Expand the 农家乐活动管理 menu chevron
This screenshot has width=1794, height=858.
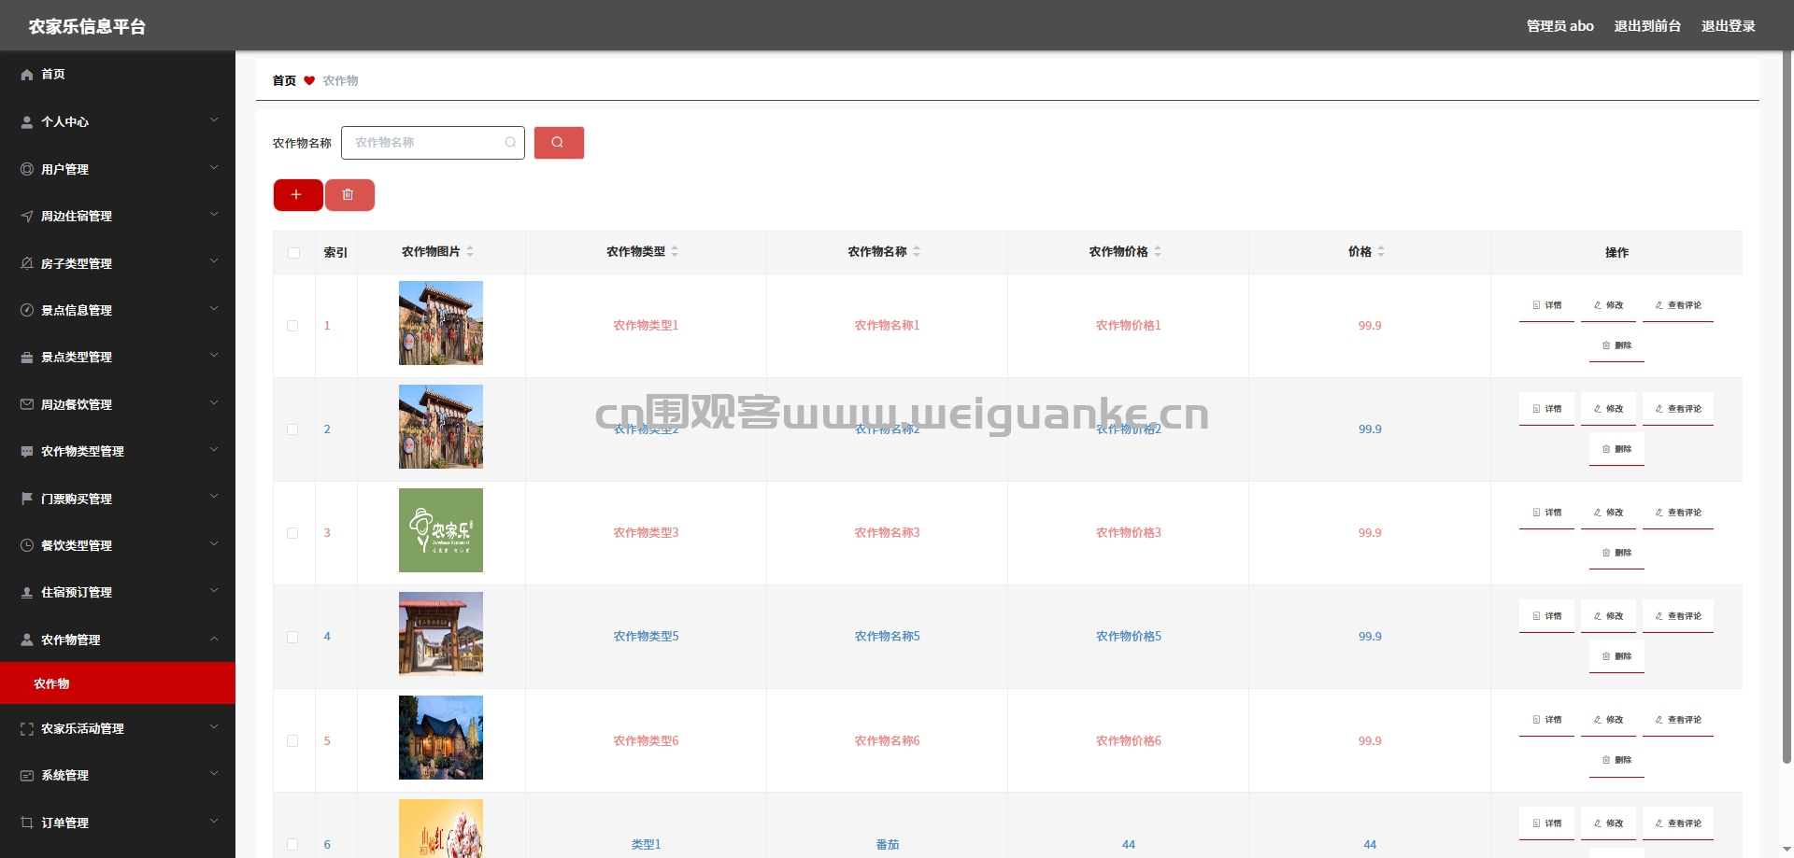(214, 726)
